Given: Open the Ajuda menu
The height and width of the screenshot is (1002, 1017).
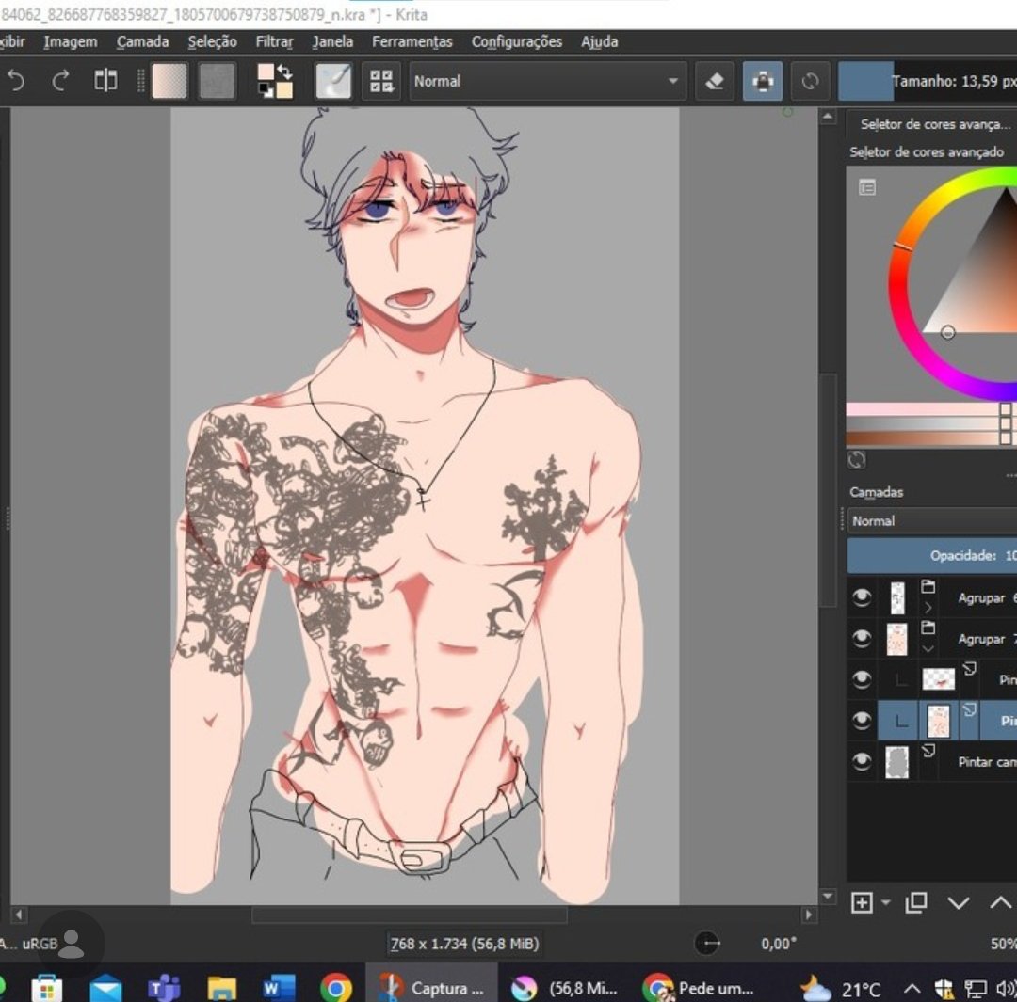Looking at the screenshot, I should click(x=599, y=42).
